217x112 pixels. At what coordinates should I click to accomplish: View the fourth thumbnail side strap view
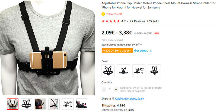[54, 104]
